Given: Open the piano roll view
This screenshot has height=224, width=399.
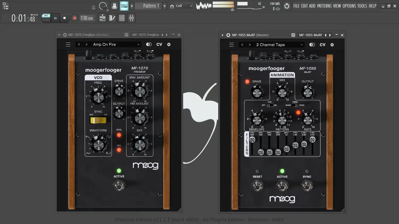Looking at the screenshot, I should 112,18.
